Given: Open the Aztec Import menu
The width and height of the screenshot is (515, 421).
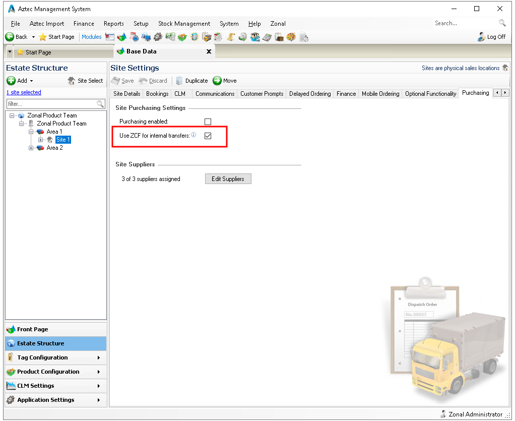Looking at the screenshot, I should click(x=47, y=24).
